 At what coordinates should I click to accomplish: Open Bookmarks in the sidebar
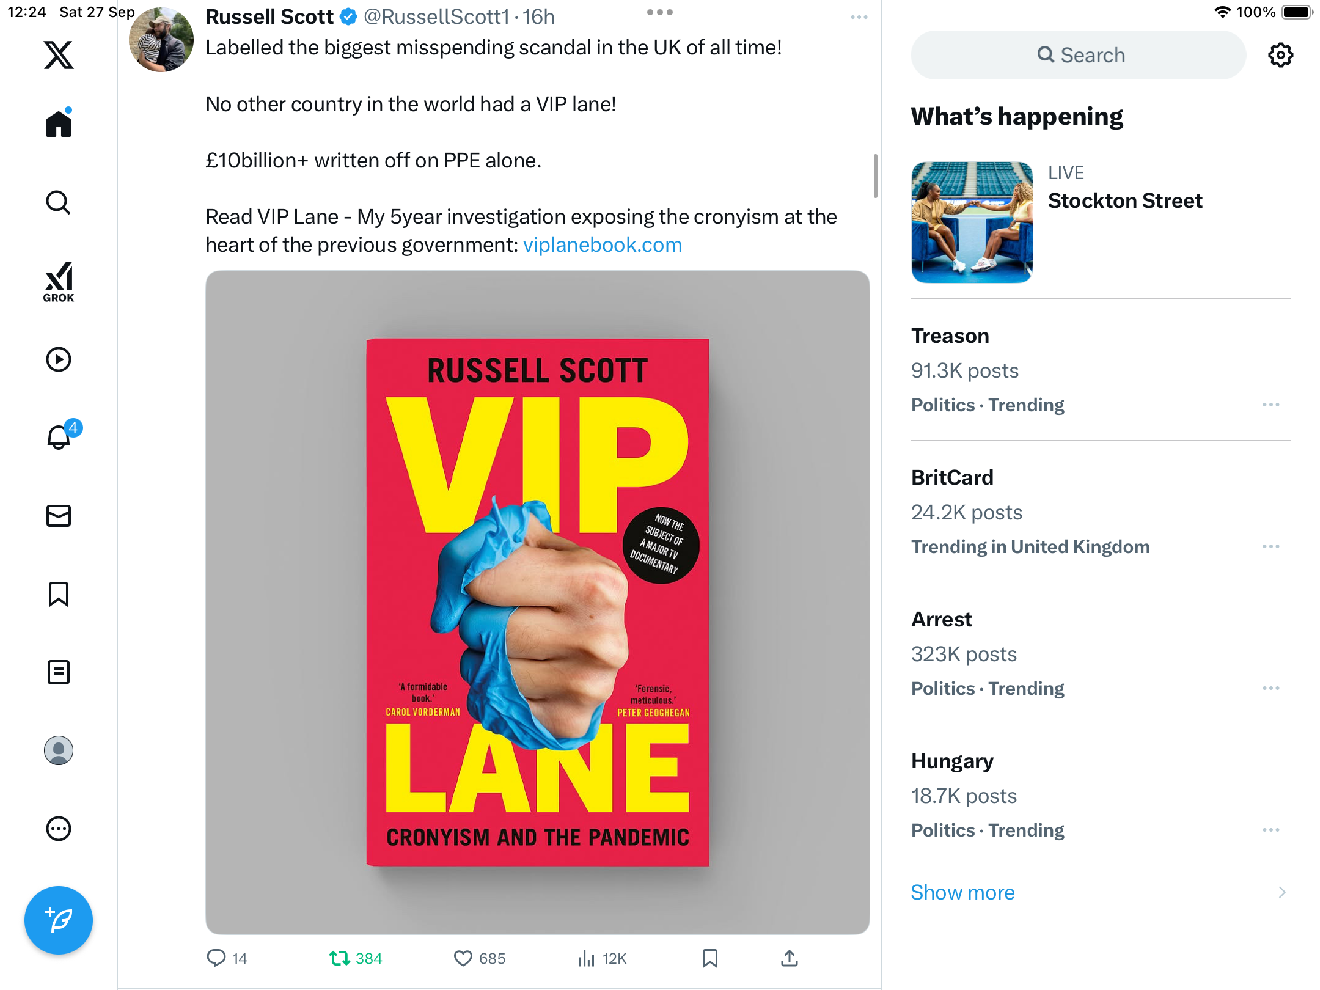(x=59, y=594)
